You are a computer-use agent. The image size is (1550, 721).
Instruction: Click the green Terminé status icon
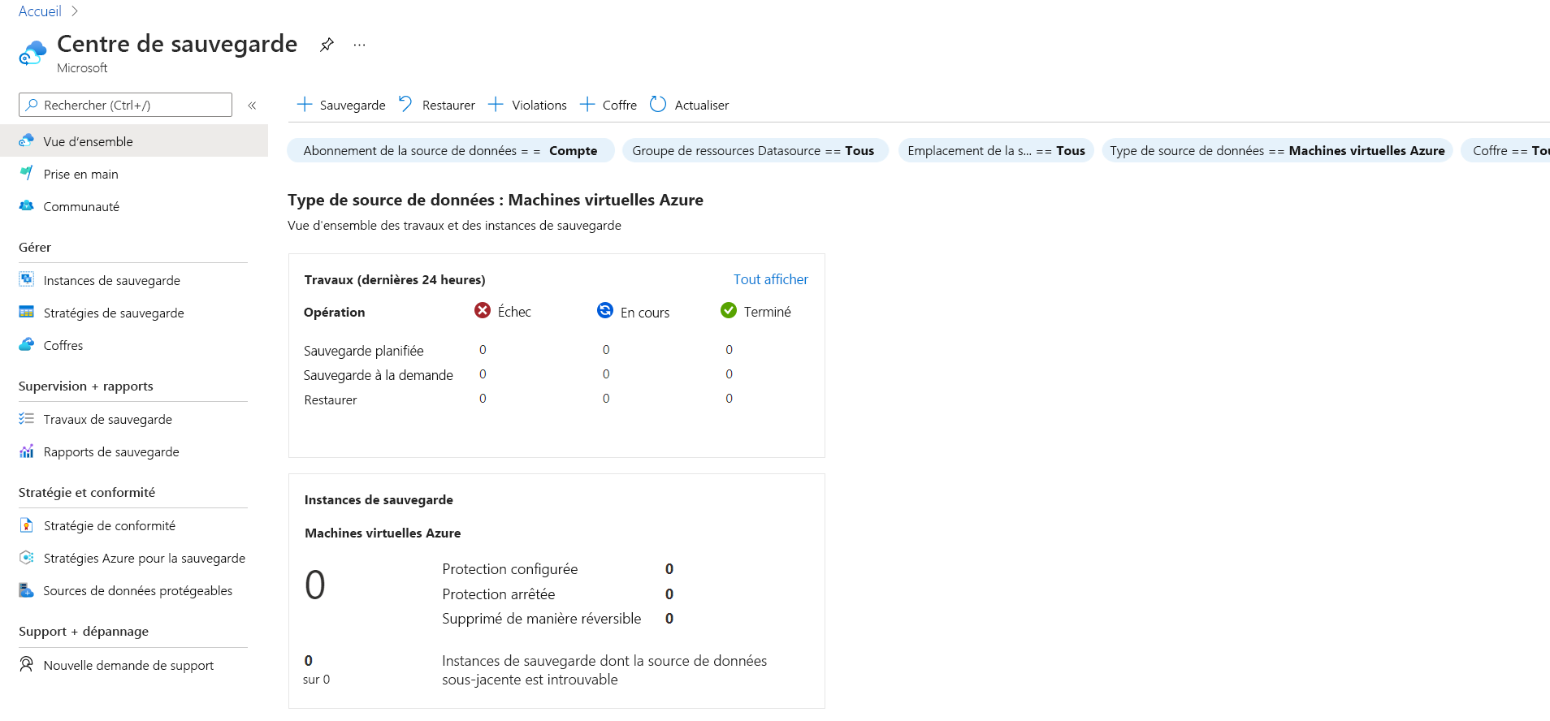729,310
